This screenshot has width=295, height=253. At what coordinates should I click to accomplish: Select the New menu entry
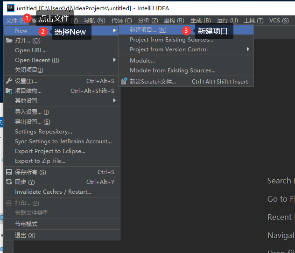61,30
